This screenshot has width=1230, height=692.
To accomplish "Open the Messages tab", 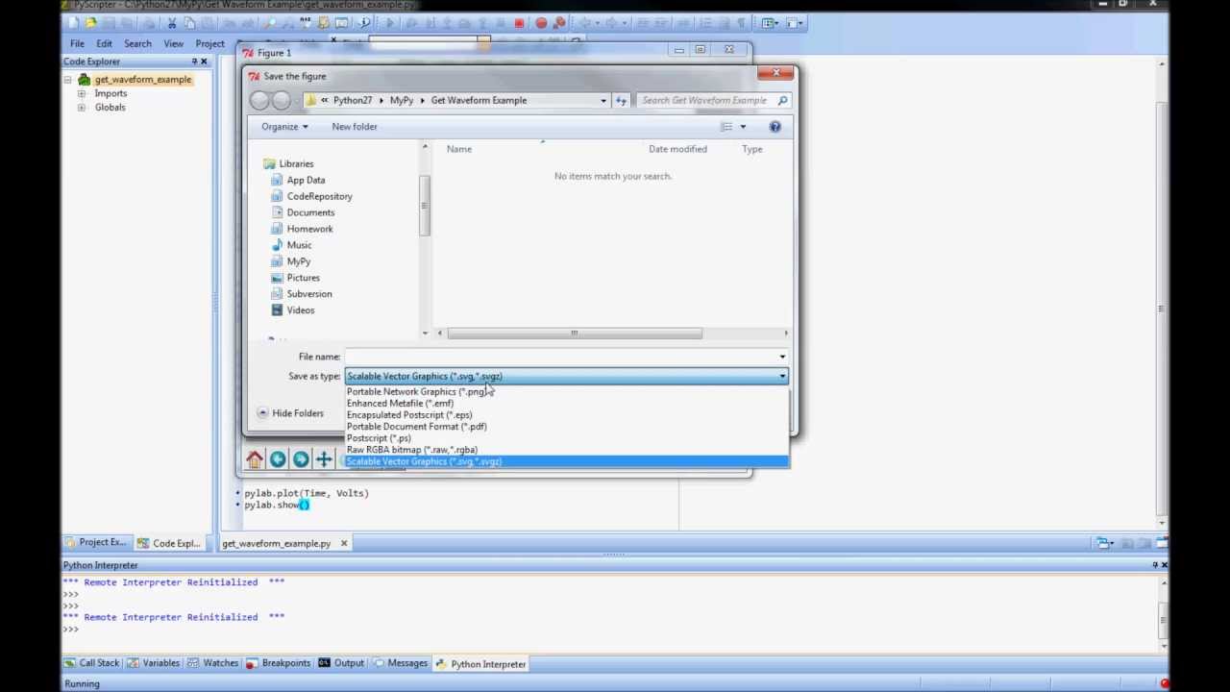I will tap(400, 664).
